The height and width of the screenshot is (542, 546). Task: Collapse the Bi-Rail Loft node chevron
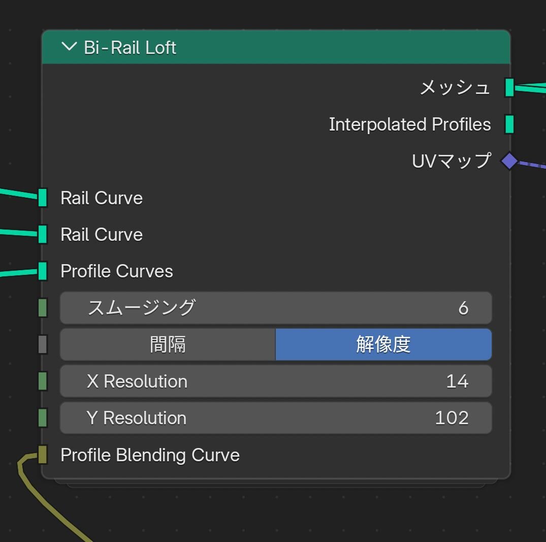pos(68,47)
